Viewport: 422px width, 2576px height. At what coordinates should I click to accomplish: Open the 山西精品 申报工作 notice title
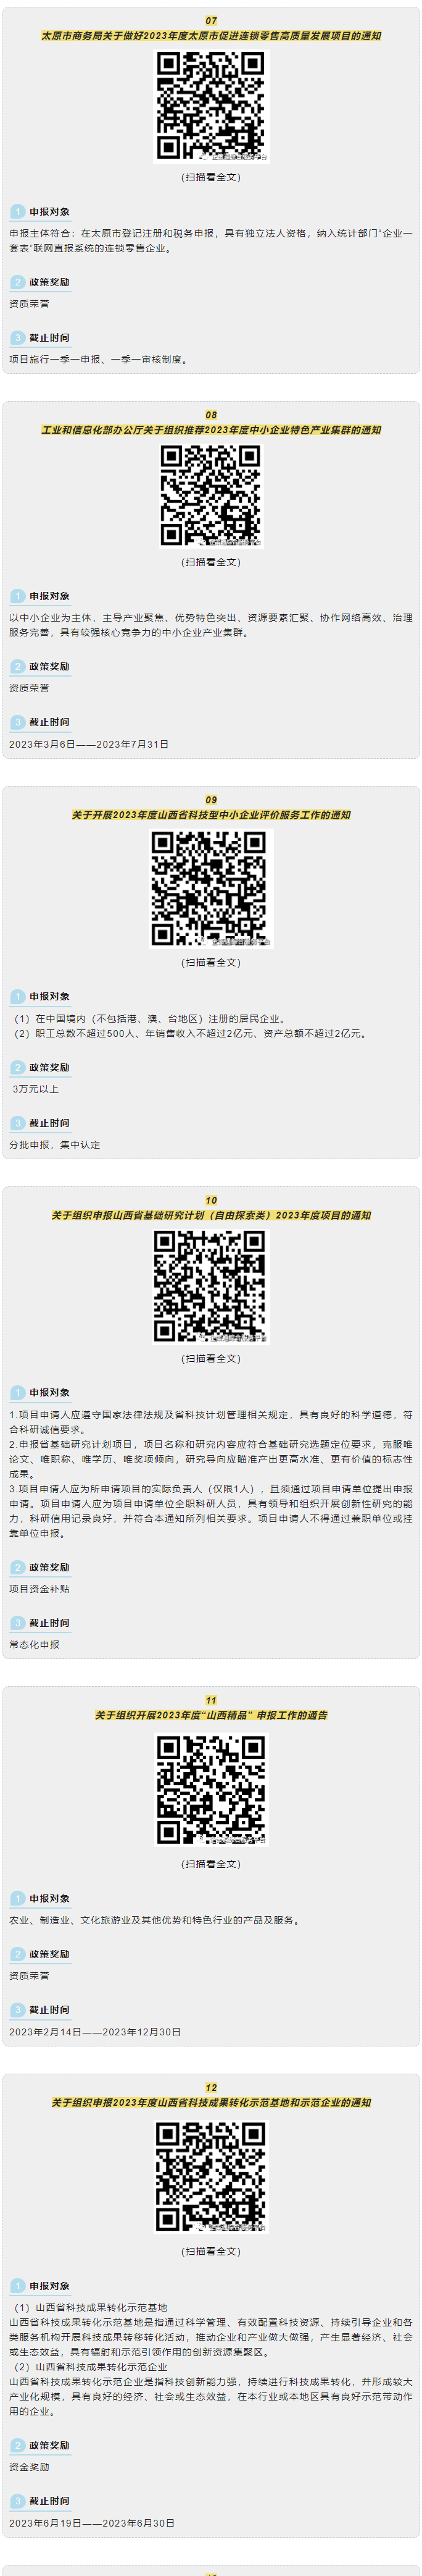(x=212, y=1715)
